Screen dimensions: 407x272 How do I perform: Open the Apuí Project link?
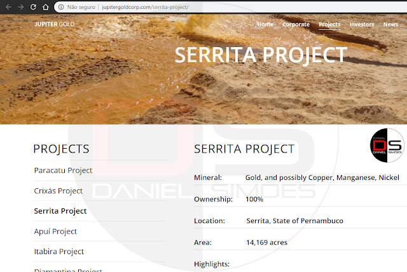[x=55, y=231]
